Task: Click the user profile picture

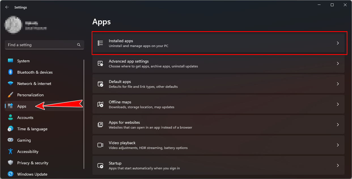Action: 13,25
